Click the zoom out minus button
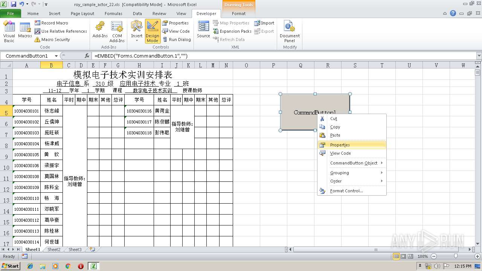The height and width of the screenshot is (271, 482). [434, 256]
